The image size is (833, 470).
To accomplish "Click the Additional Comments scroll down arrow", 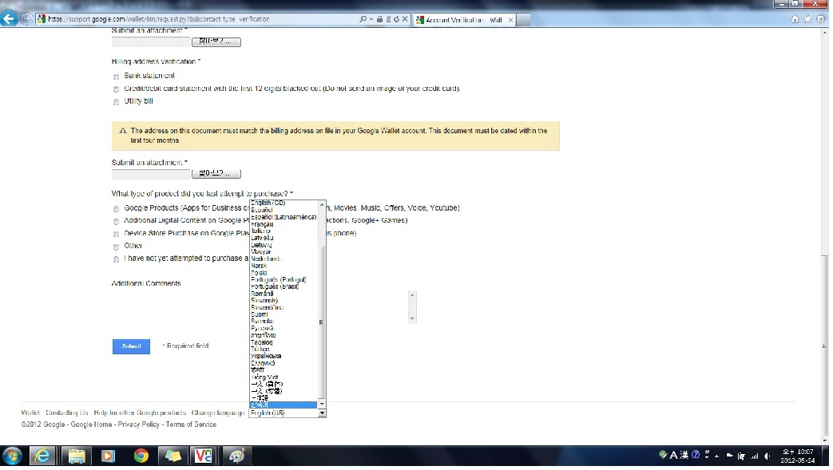I will pyautogui.click(x=412, y=318).
